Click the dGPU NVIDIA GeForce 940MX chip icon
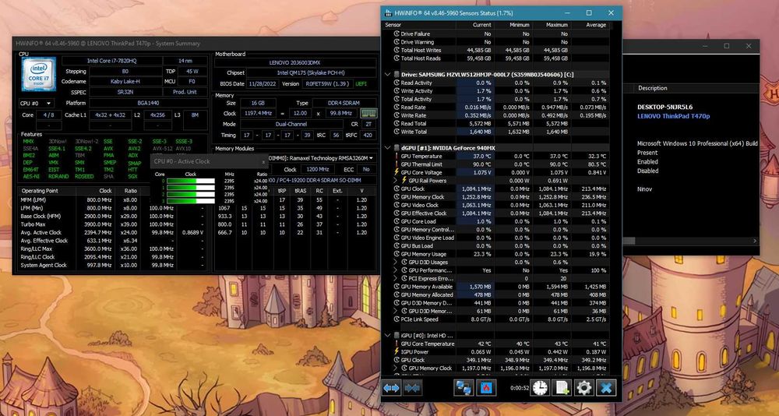The height and width of the screenshot is (416, 779). [397, 148]
